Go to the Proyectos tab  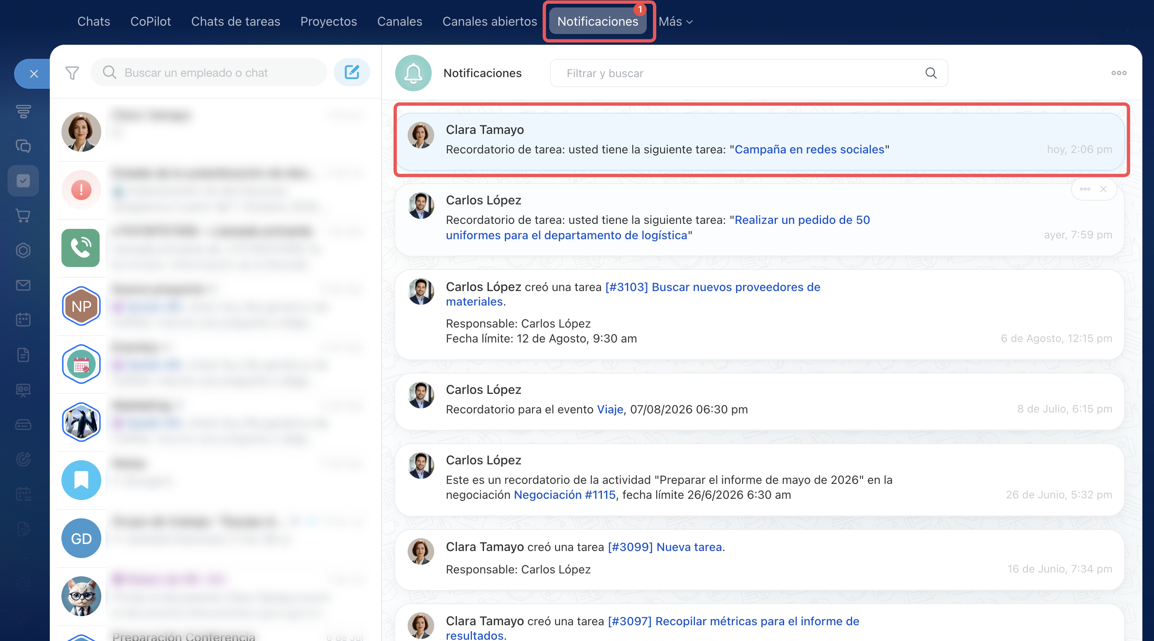click(328, 22)
